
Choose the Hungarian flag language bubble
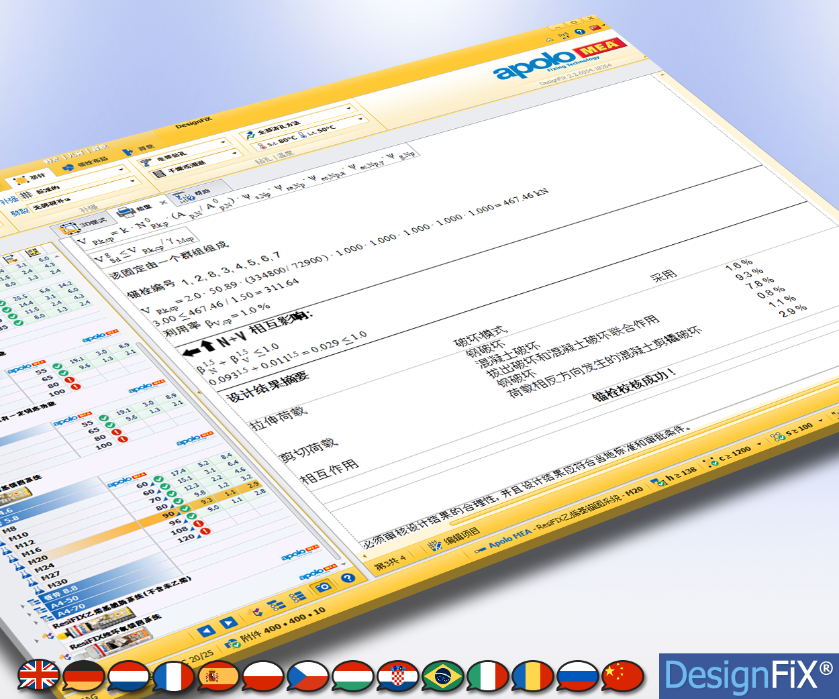coord(354,676)
